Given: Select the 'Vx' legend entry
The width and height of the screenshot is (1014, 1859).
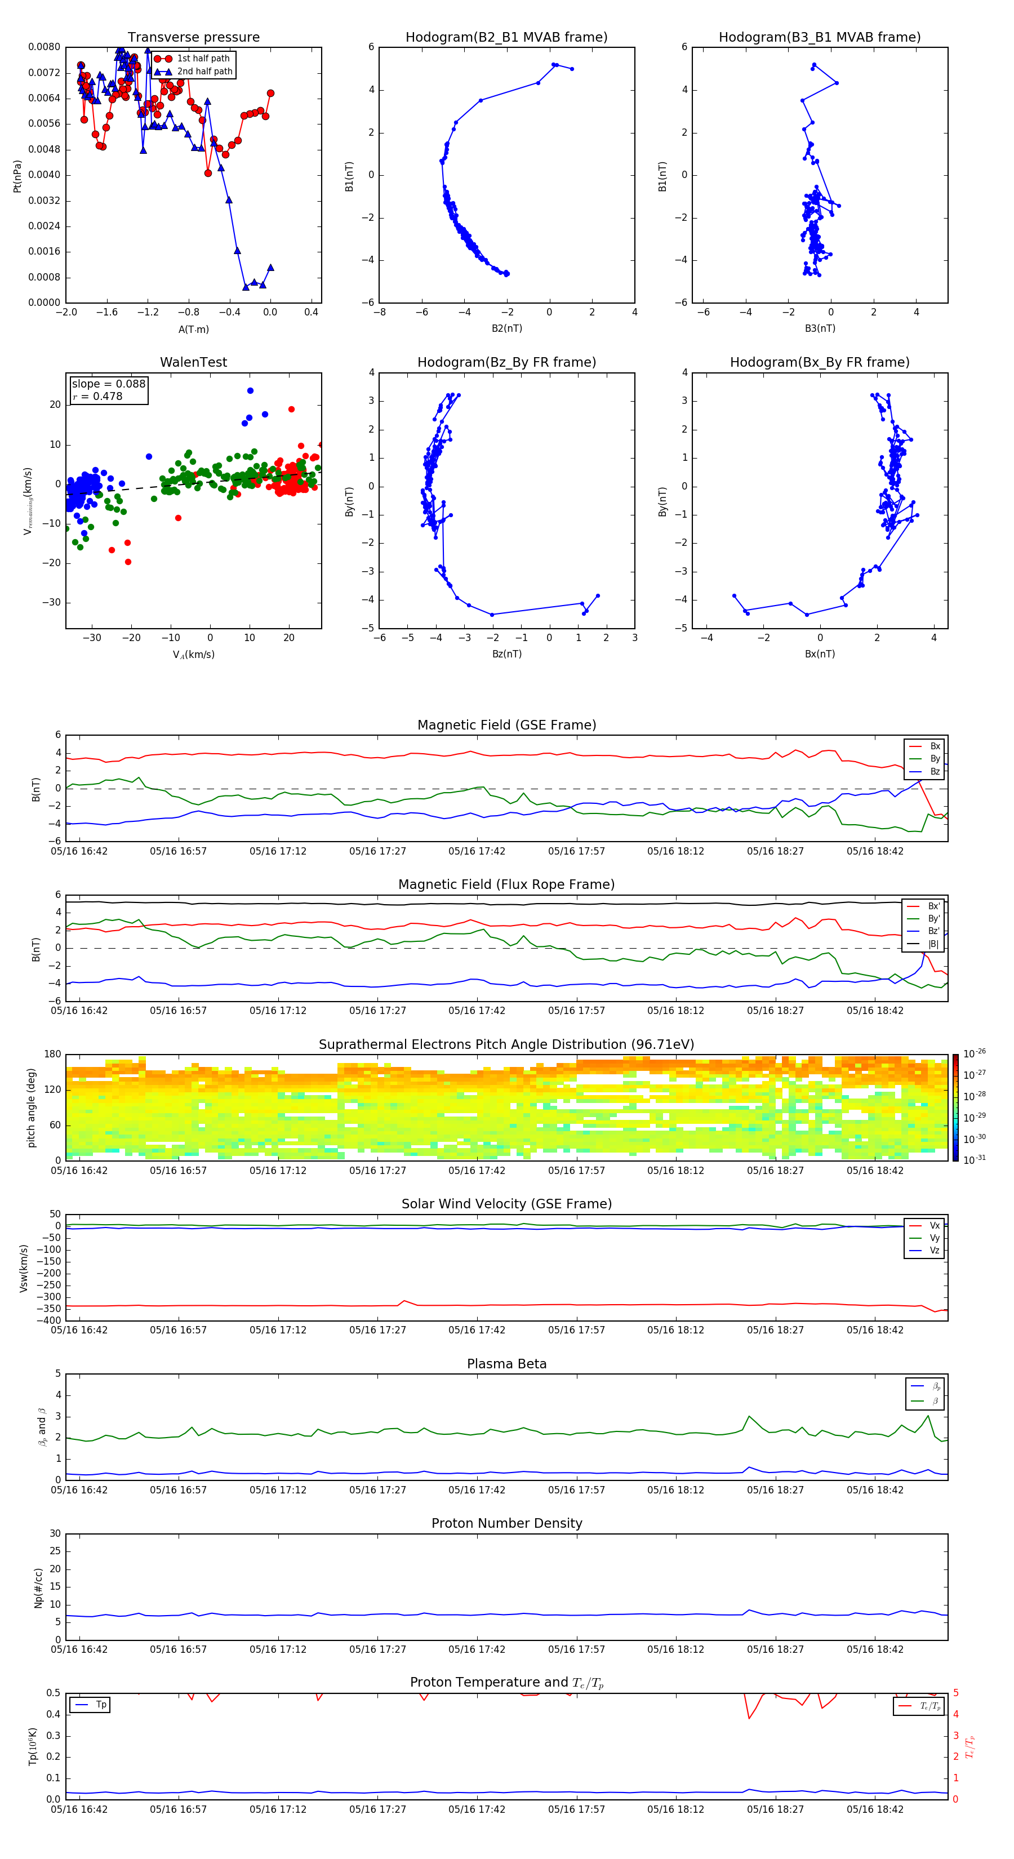Looking at the screenshot, I should [925, 1225].
